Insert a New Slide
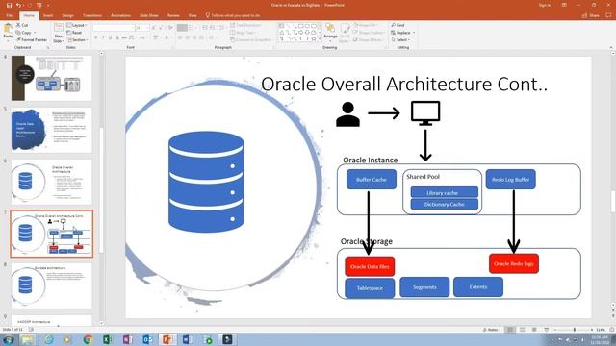Image resolution: width=616 pixels, height=346 pixels. 58,33
